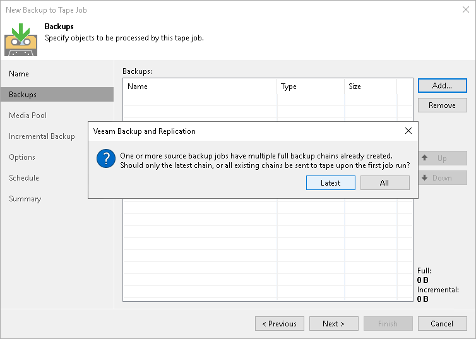Close the Veeam Backup and Replication dialog
The height and width of the screenshot is (339, 476).
pos(408,131)
